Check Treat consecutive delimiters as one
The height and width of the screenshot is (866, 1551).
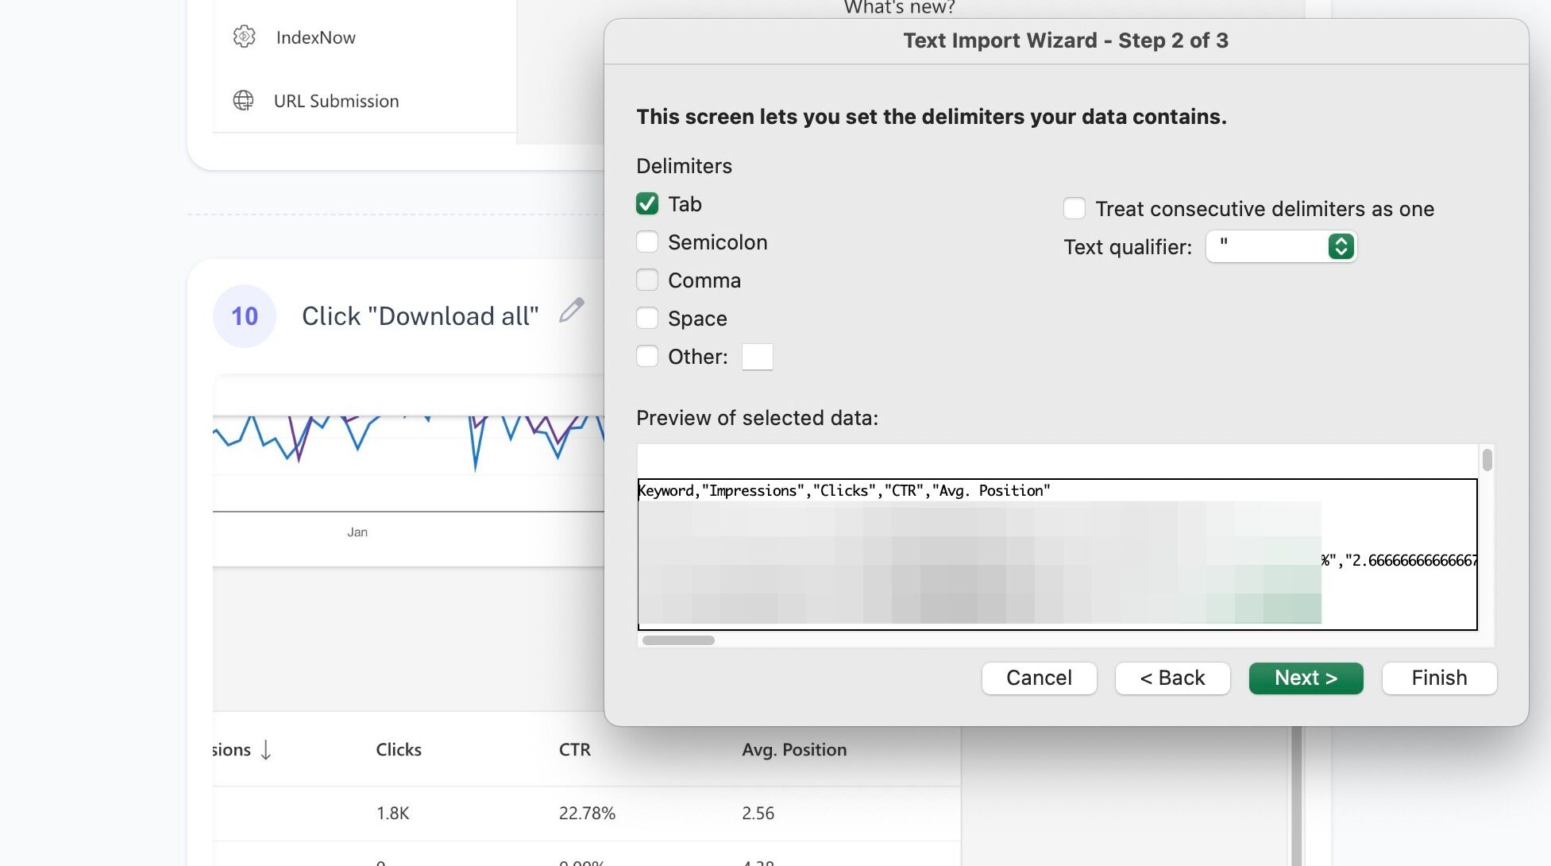pos(1075,209)
